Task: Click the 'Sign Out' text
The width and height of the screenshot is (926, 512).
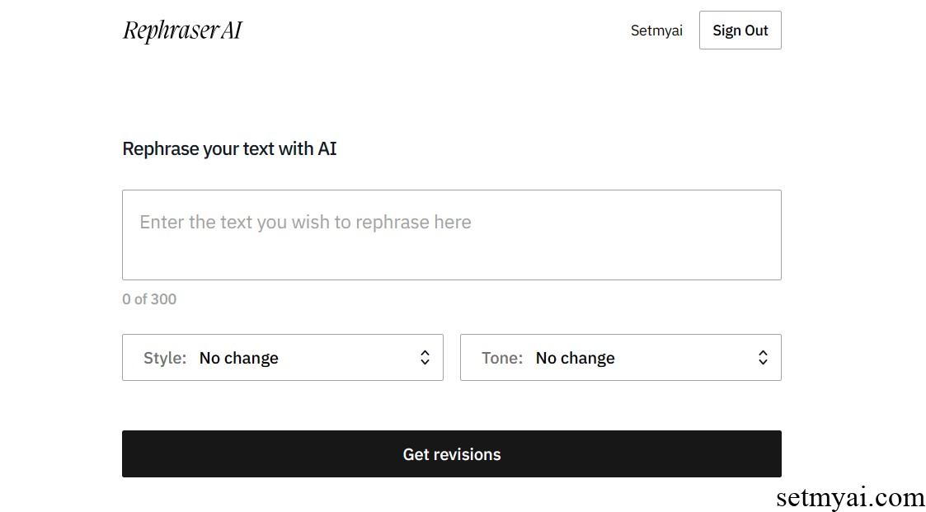Action: click(740, 31)
